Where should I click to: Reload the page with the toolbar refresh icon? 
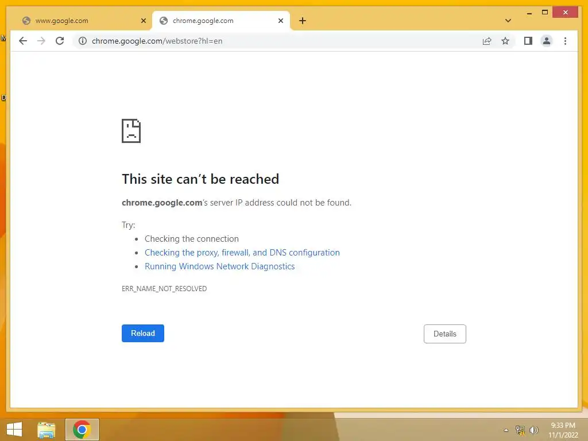60,41
